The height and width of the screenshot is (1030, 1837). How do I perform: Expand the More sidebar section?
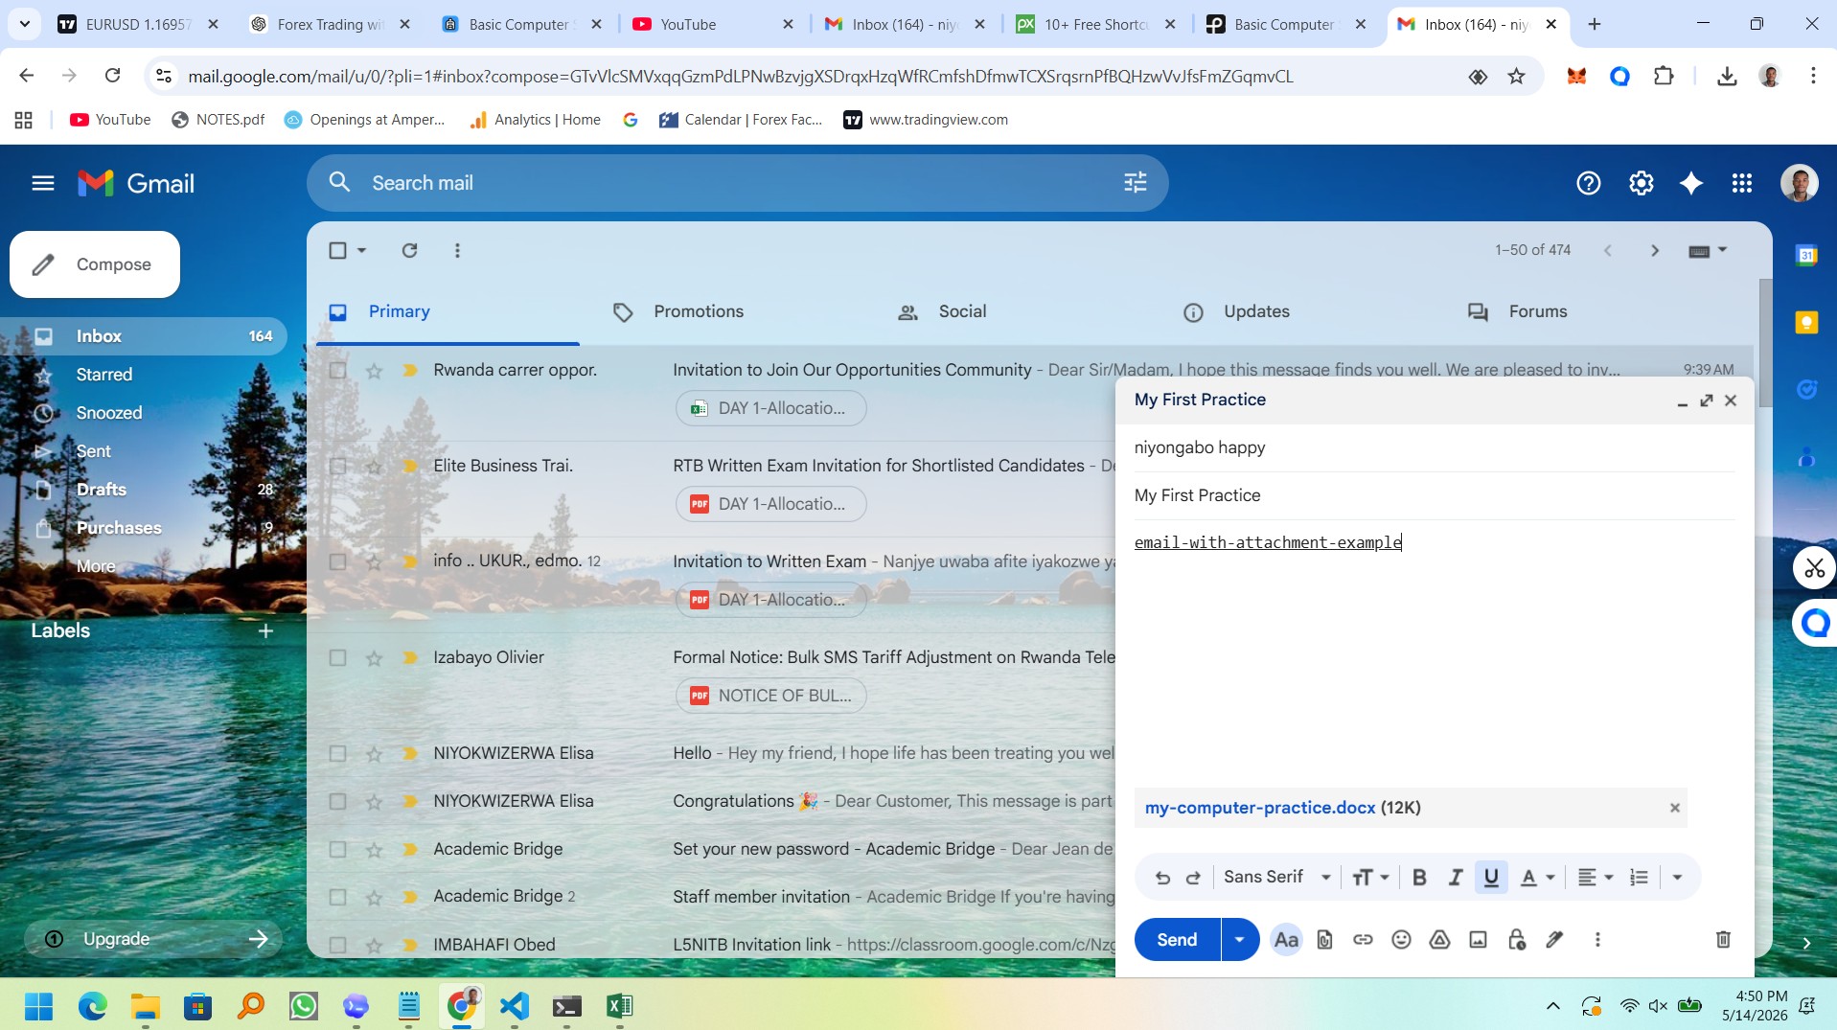95,566
